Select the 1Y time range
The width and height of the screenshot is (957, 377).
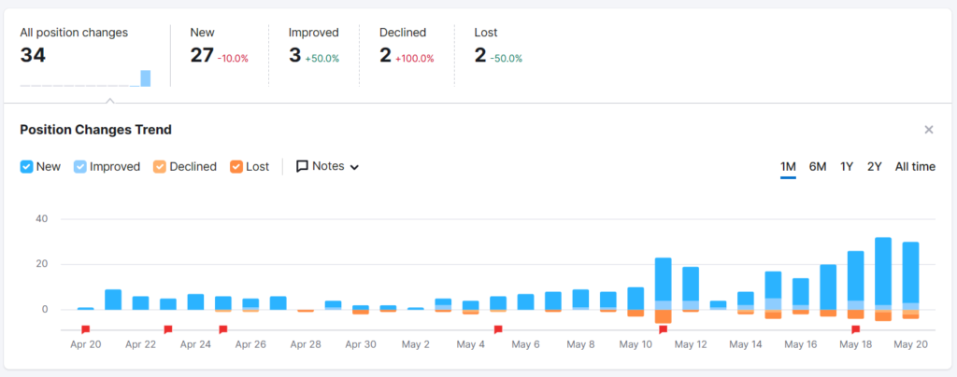click(847, 167)
